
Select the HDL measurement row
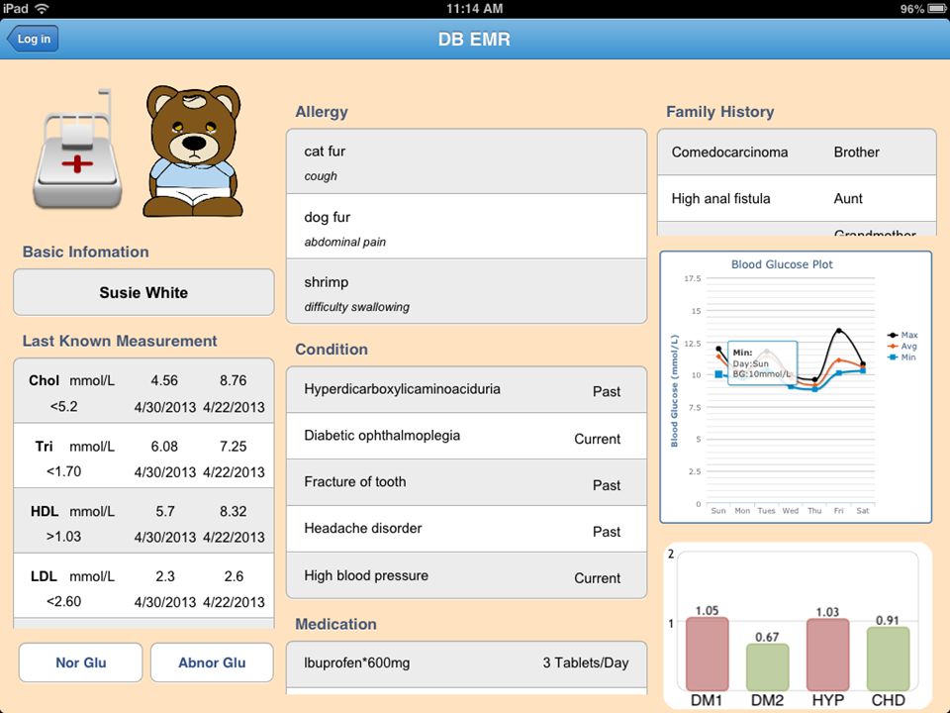143,521
